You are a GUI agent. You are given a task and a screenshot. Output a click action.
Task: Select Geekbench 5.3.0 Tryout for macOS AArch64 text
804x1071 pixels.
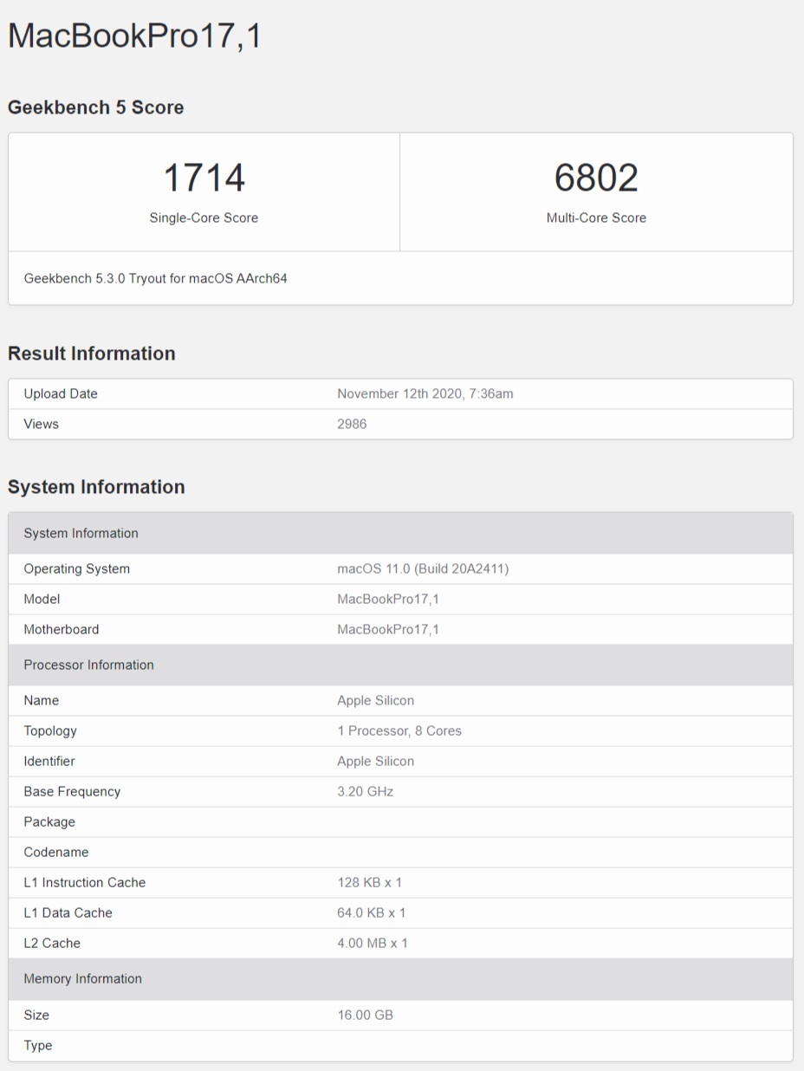(155, 278)
